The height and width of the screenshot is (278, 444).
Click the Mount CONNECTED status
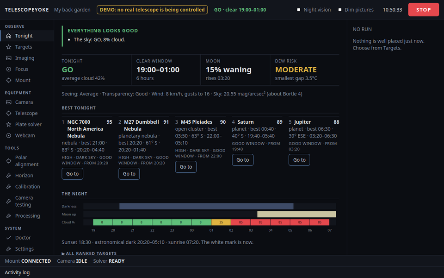[28, 261]
